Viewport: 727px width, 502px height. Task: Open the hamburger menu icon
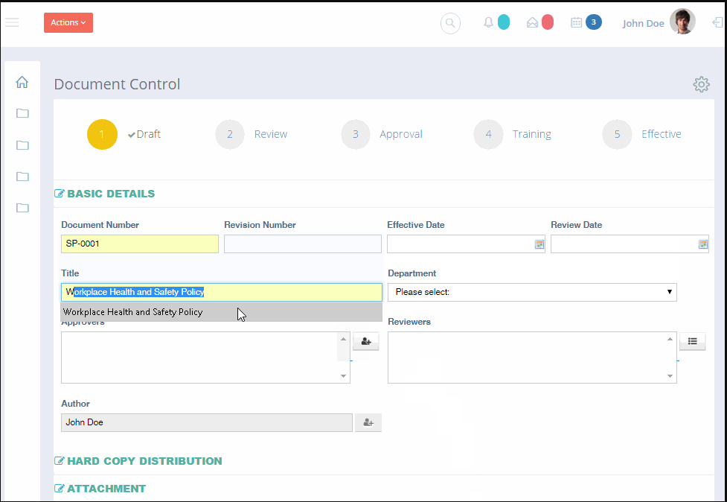(x=12, y=22)
